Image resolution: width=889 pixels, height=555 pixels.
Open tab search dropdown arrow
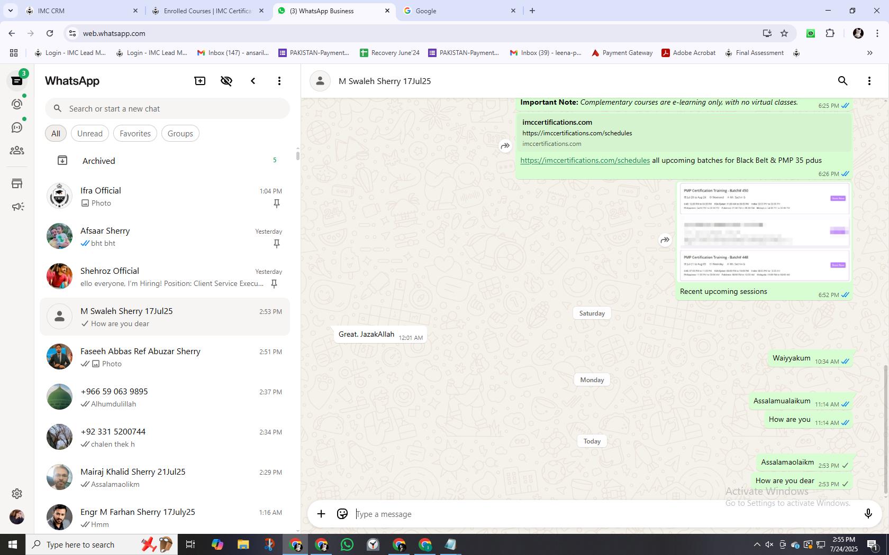[x=10, y=11]
